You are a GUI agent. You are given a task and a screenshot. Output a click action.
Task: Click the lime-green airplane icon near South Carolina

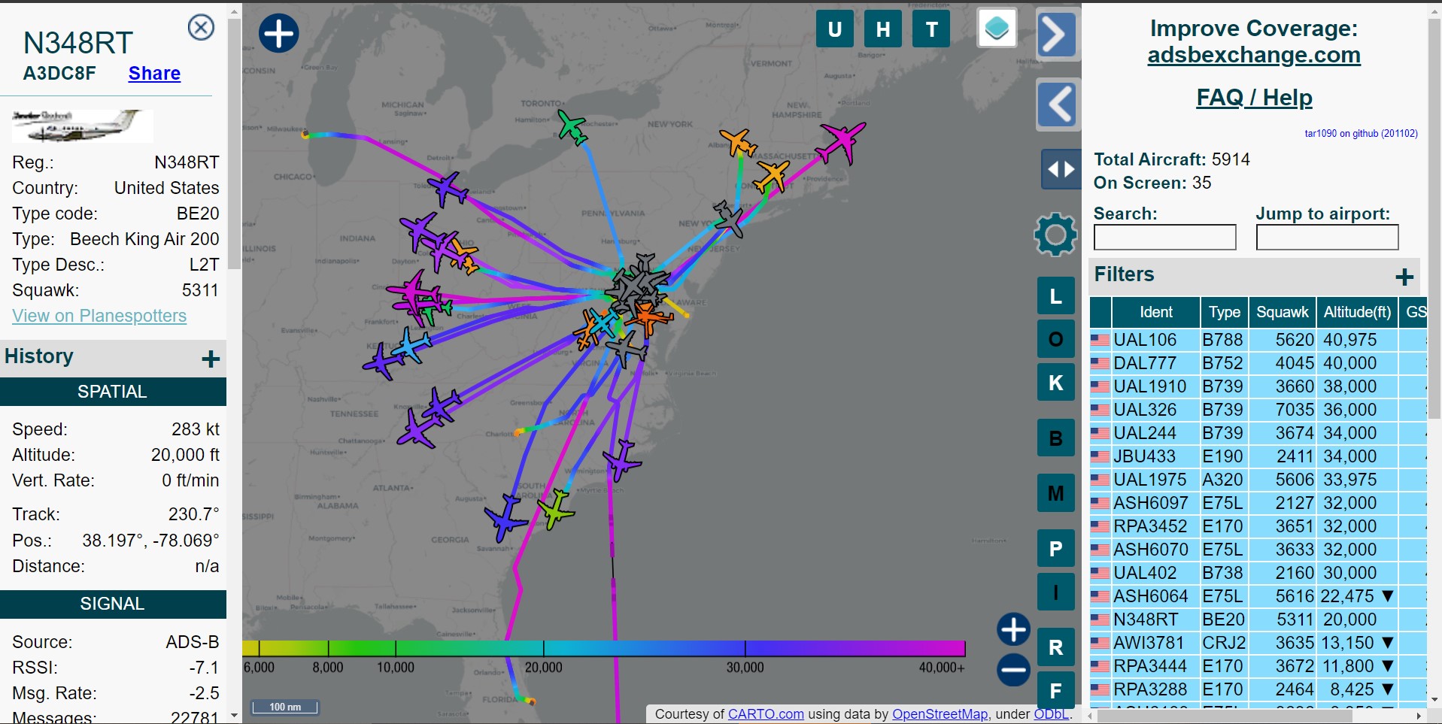tap(556, 509)
